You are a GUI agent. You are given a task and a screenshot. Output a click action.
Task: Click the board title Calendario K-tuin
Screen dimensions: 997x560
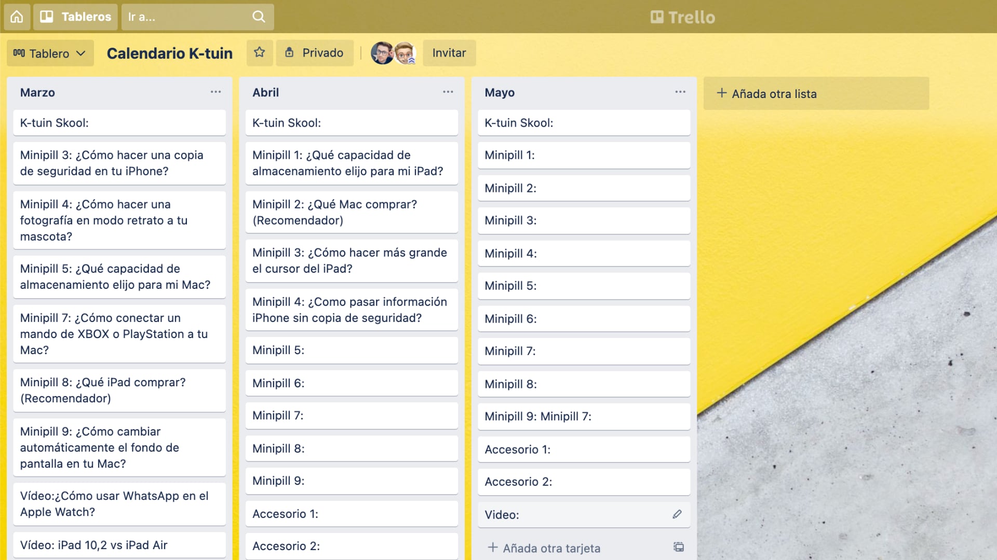169,53
